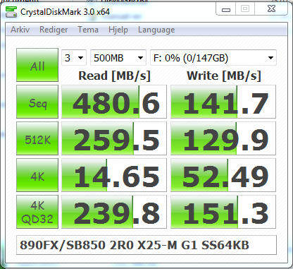293x269 pixels.
Task: Click the Read [MB/s] column header
Action: click(x=114, y=76)
